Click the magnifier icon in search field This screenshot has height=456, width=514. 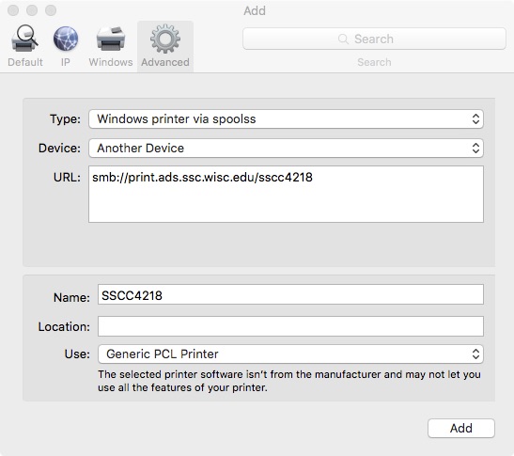tap(343, 39)
